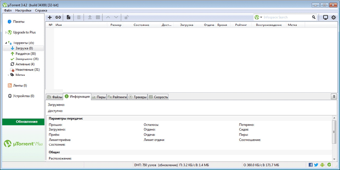Sort by the Дост... column header

tap(167, 25)
